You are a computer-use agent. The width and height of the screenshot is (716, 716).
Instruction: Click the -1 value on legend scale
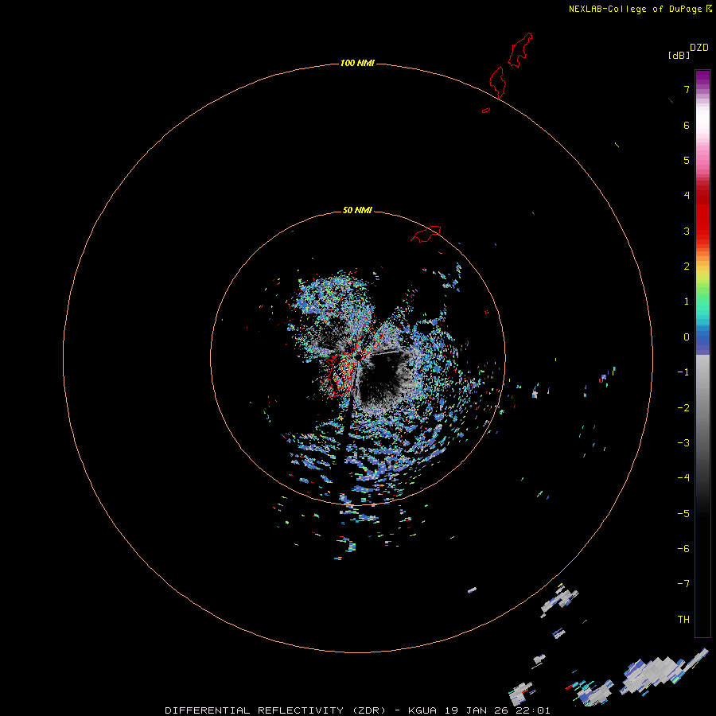tap(683, 372)
